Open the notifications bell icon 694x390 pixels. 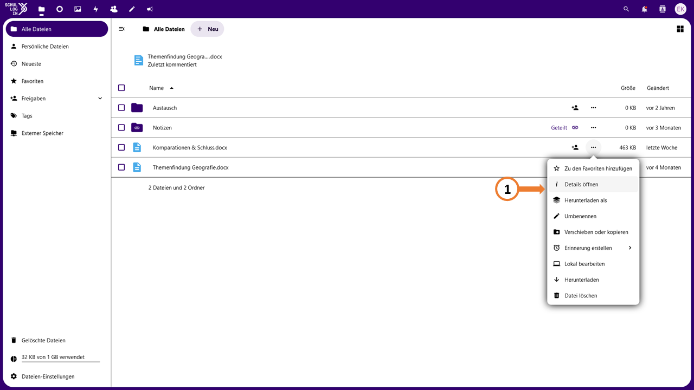644,9
